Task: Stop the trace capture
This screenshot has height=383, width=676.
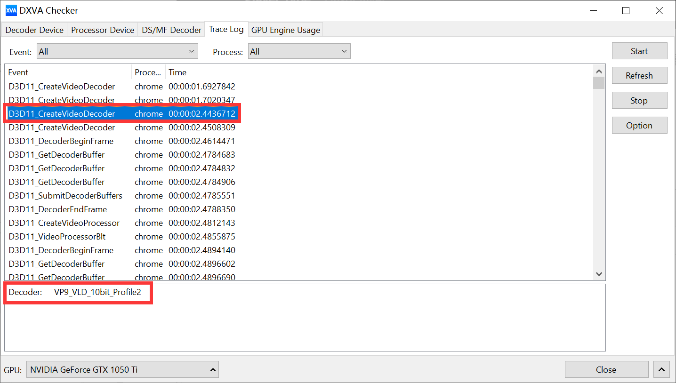Action: point(639,100)
